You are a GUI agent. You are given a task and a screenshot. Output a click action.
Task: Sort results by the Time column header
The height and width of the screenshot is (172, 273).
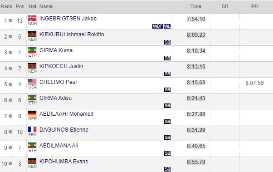(196, 6)
